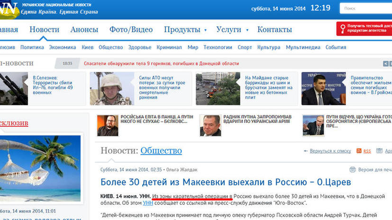
Task: Click the back arrow beside Вернуться к списку
Action: point(306,151)
